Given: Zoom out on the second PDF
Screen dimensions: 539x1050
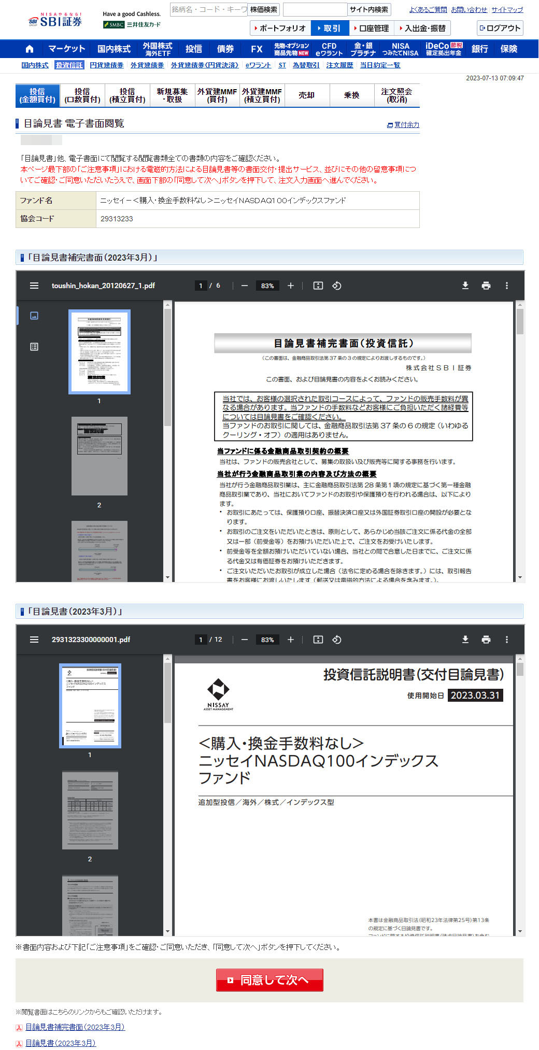Looking at the screenshot, I should (x=245, y=640).
